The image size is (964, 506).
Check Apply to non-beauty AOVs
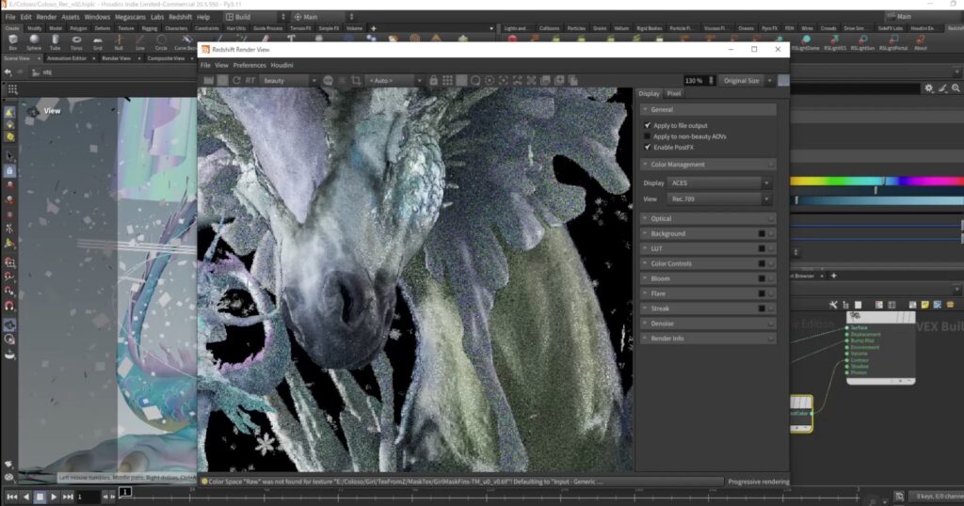coord(647,136)
